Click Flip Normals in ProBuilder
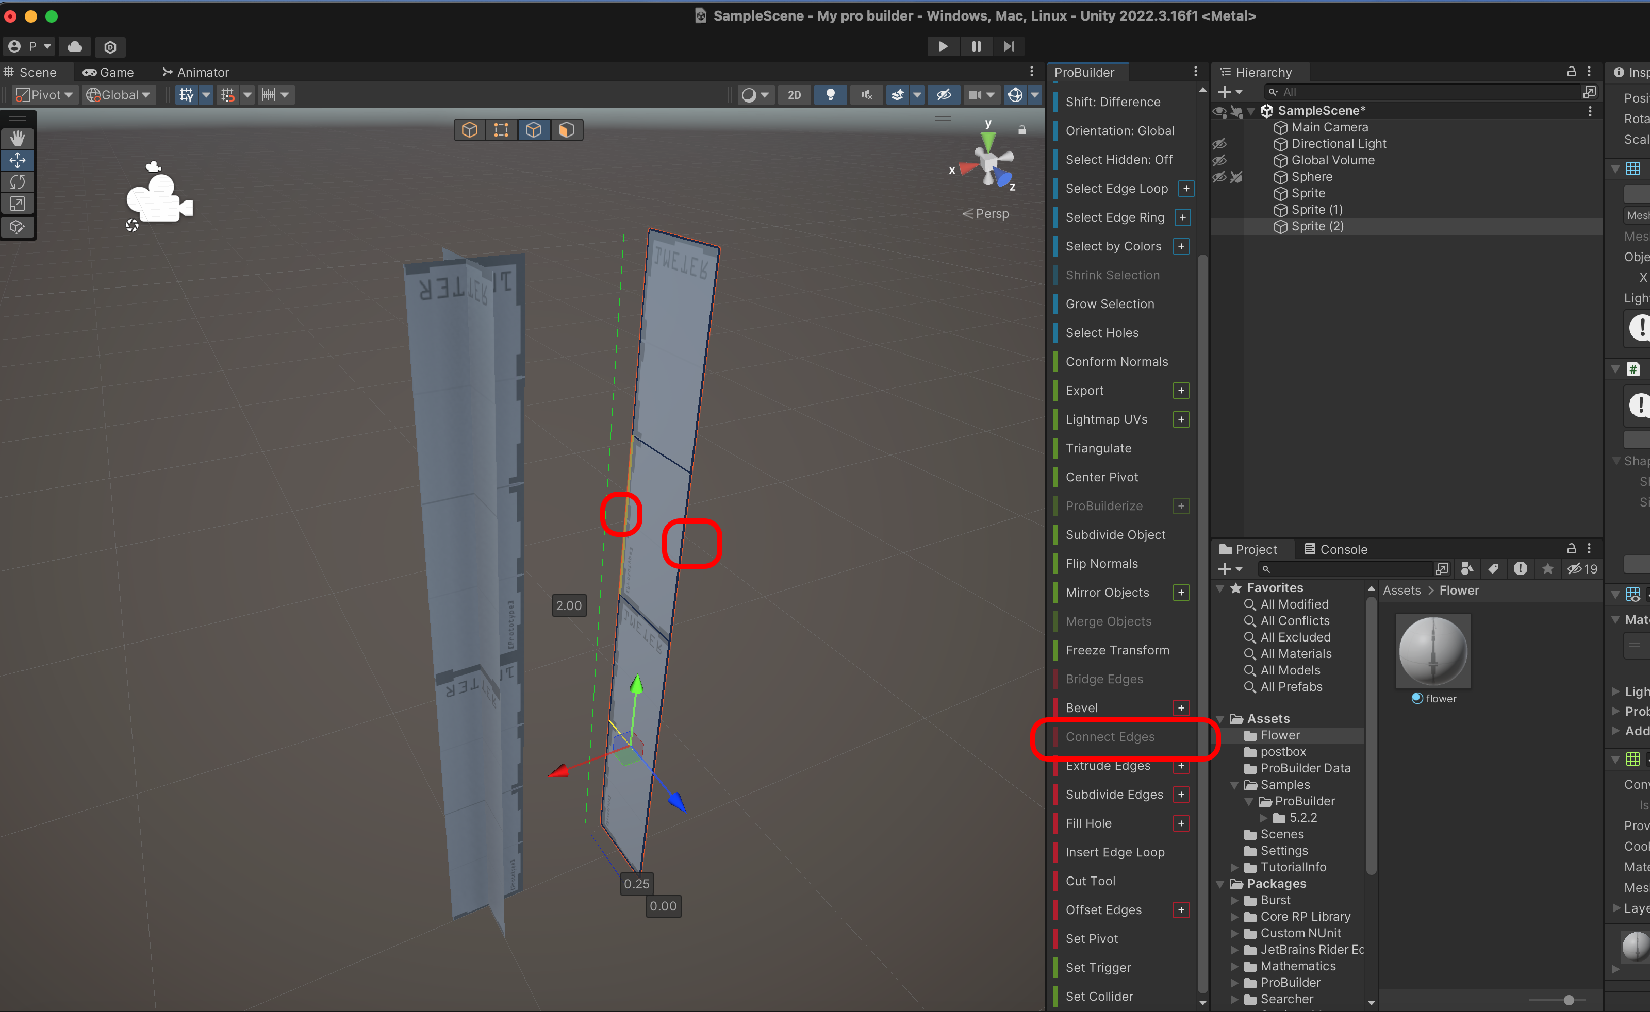The width and height of the screenshot is (1650, 1012). click(x=1101, y=564)
